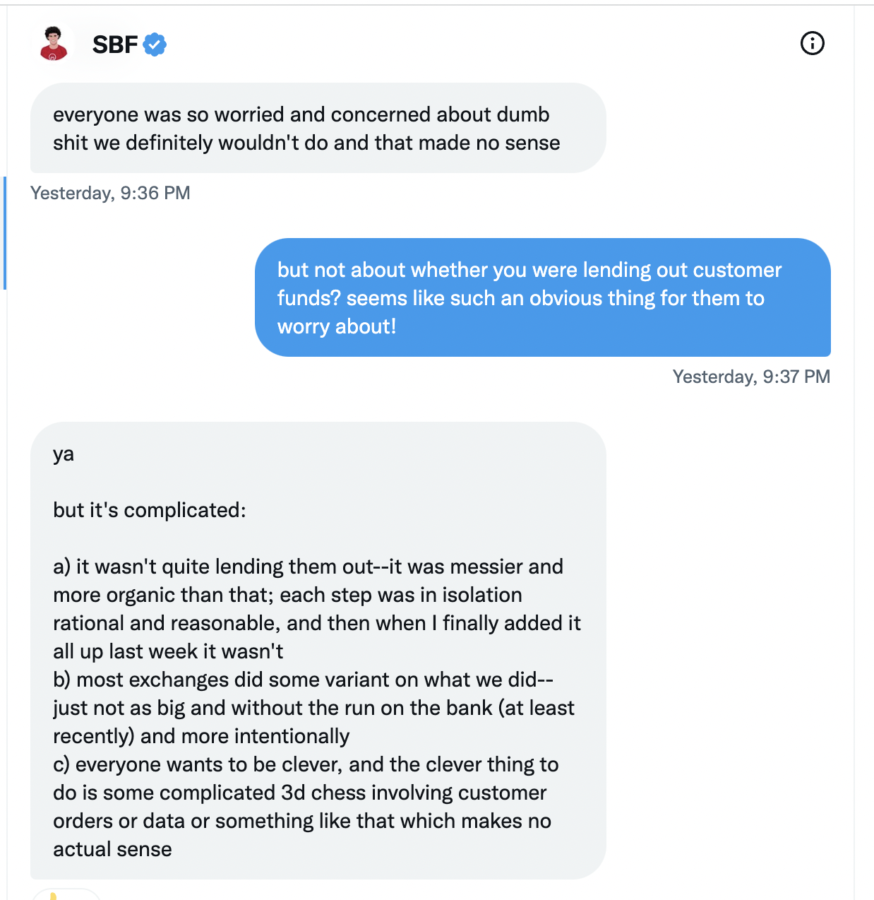Select the 'everyone was so worried' message bubble
The height and width of the screenshot is (900, 874).
[318, 128]
